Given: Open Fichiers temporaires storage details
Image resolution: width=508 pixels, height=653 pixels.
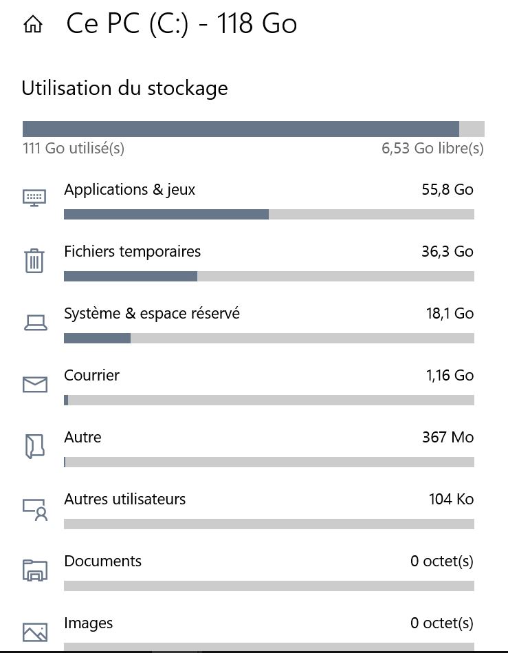Looking at the screenshot, I should pos(133,252).
